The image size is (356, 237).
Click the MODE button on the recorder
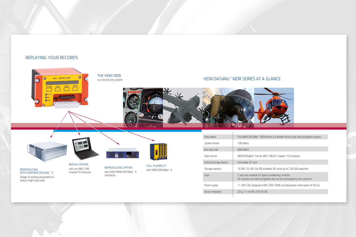67,89
